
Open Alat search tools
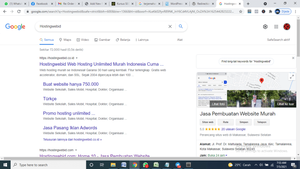point(180,40)
